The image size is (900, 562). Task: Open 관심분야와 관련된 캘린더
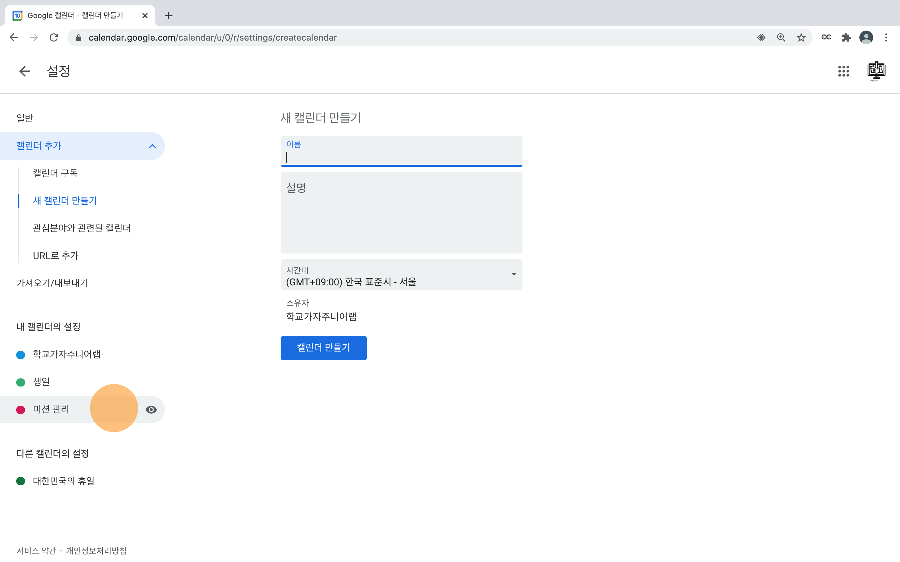[82, 228]
